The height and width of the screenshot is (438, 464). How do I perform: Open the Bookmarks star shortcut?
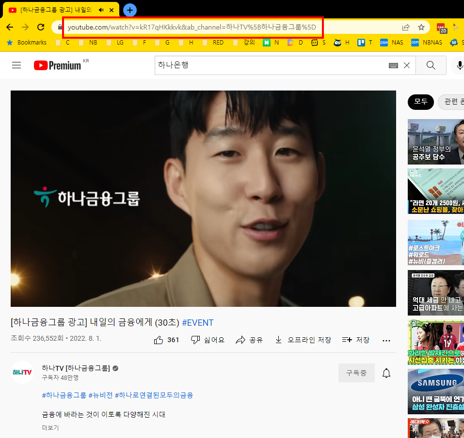(x=27, y=43)
